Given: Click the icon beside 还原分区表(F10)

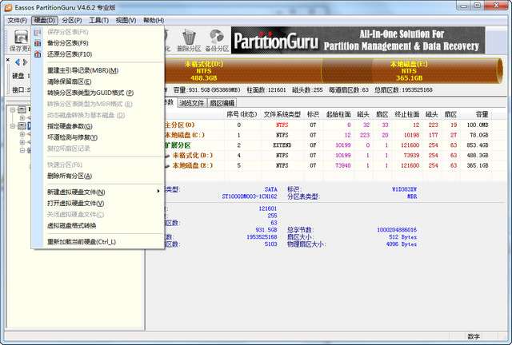Looking at the screenshot, I should pyautogui.click(x=38, y=54).
